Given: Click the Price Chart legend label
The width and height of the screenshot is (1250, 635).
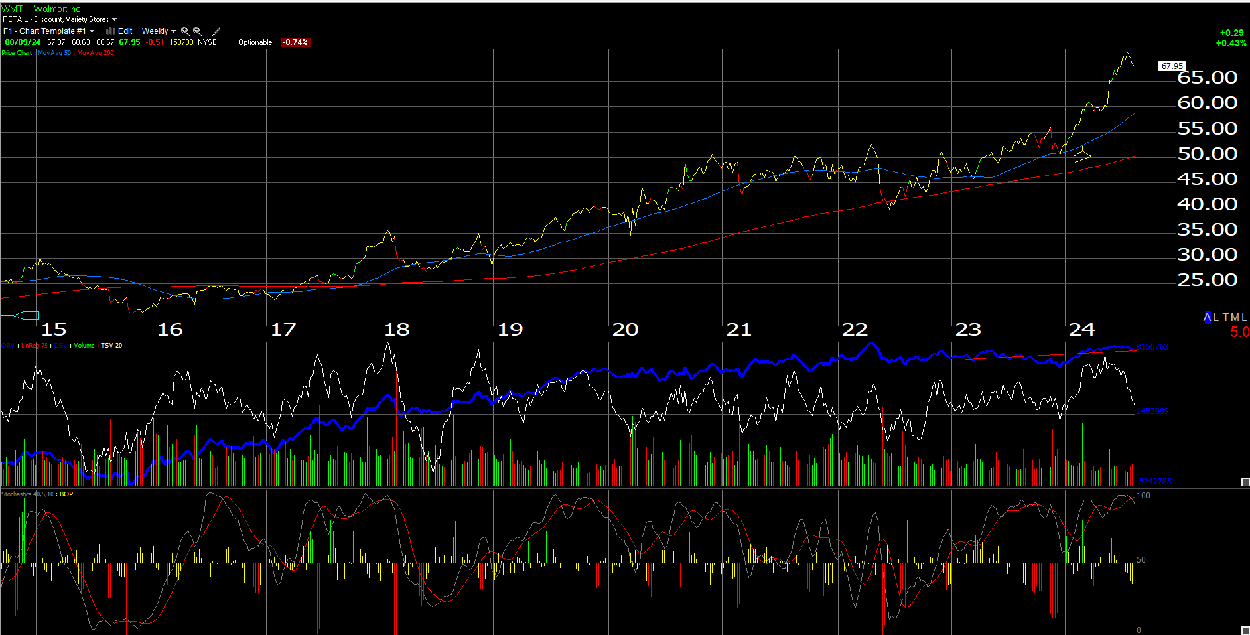Looking at the screenshot, I should (x=17, y=53).
